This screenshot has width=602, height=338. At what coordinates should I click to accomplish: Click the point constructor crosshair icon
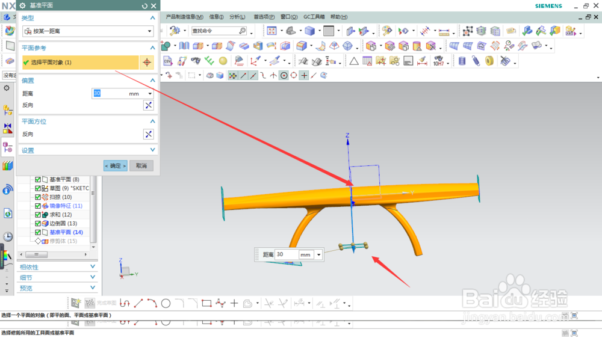coord(147,62)
